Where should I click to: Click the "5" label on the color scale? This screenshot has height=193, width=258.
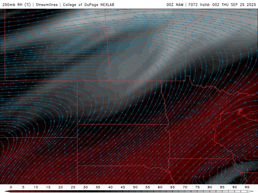pos(23,187)
